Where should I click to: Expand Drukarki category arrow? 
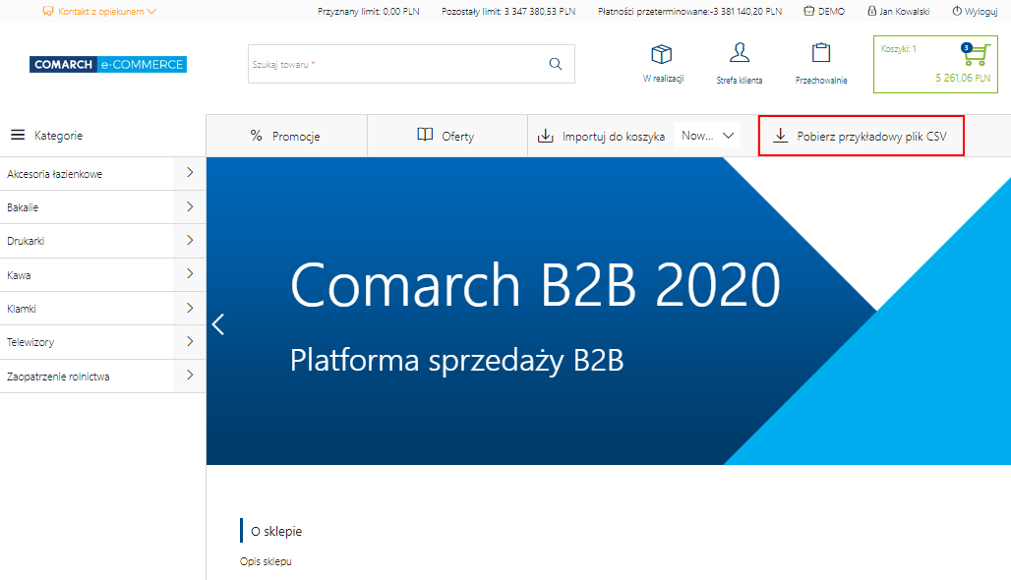190,241
